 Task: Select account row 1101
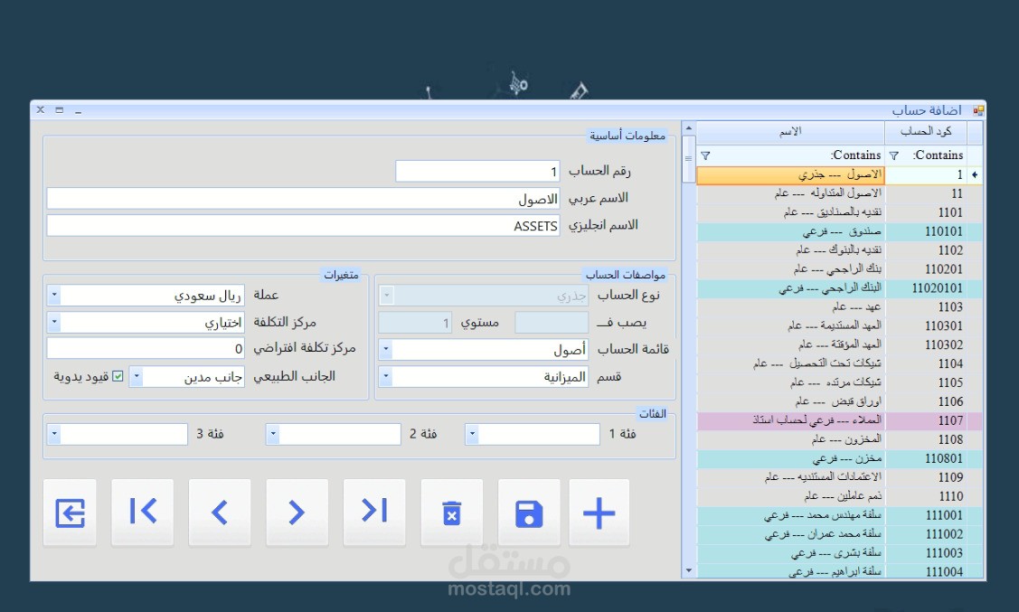coord(838,212)
